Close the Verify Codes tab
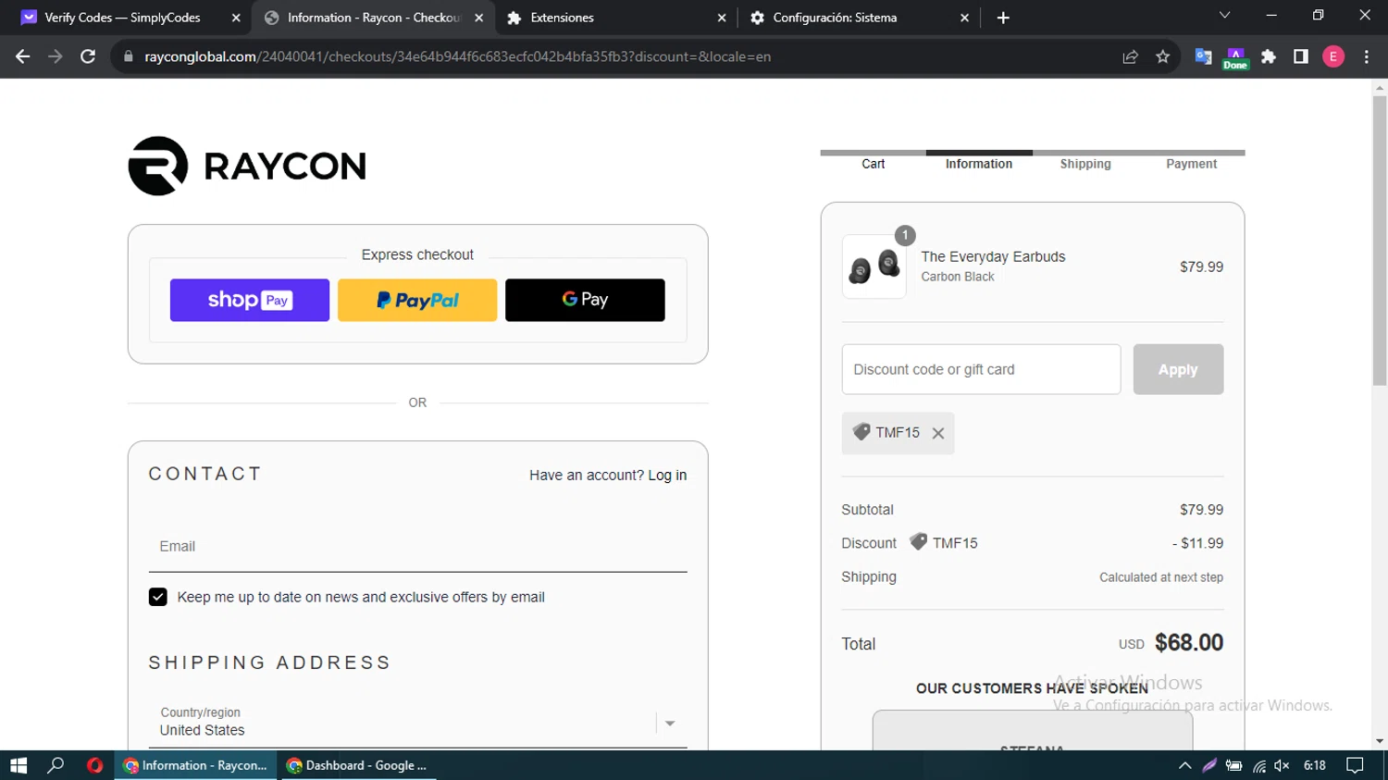The height and width of the screenshot is (780, 1388). pyautogui.click(x=236, y=18)
